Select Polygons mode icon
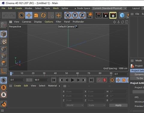The height and width of the screenshot is (113, 144). (x=4, y=63)
